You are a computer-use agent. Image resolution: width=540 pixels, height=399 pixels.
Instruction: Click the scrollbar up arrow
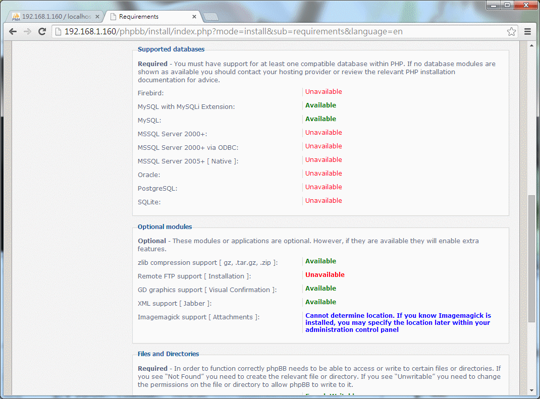coord(531,45)
